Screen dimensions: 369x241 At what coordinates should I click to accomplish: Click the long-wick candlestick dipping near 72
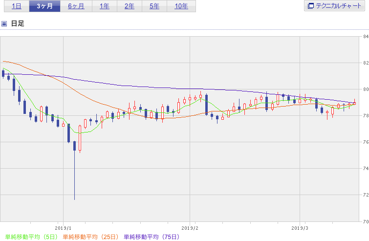75,171
